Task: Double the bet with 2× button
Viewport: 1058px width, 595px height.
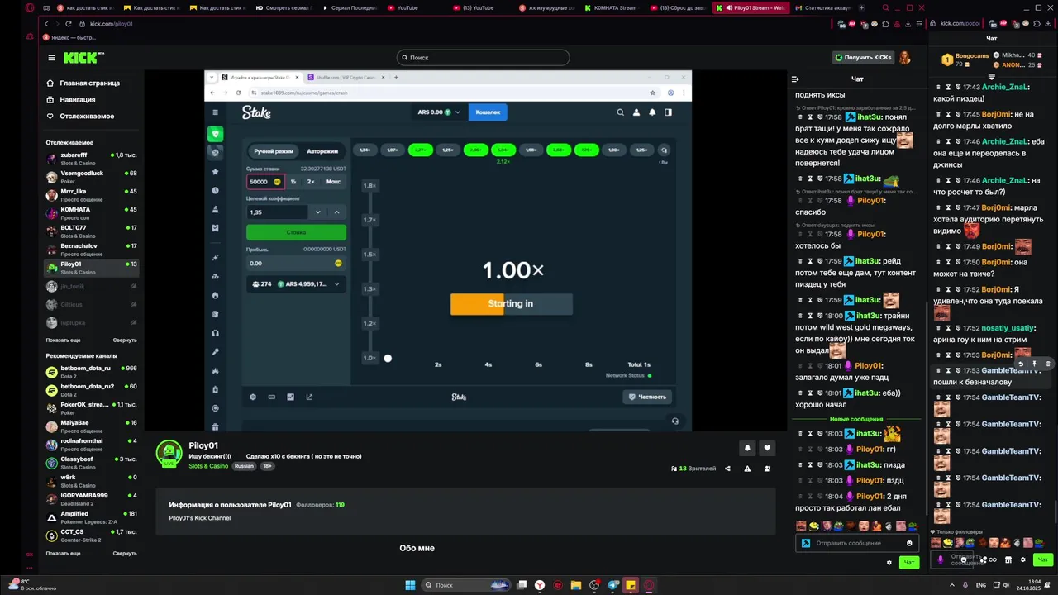Action: (311, 182)
